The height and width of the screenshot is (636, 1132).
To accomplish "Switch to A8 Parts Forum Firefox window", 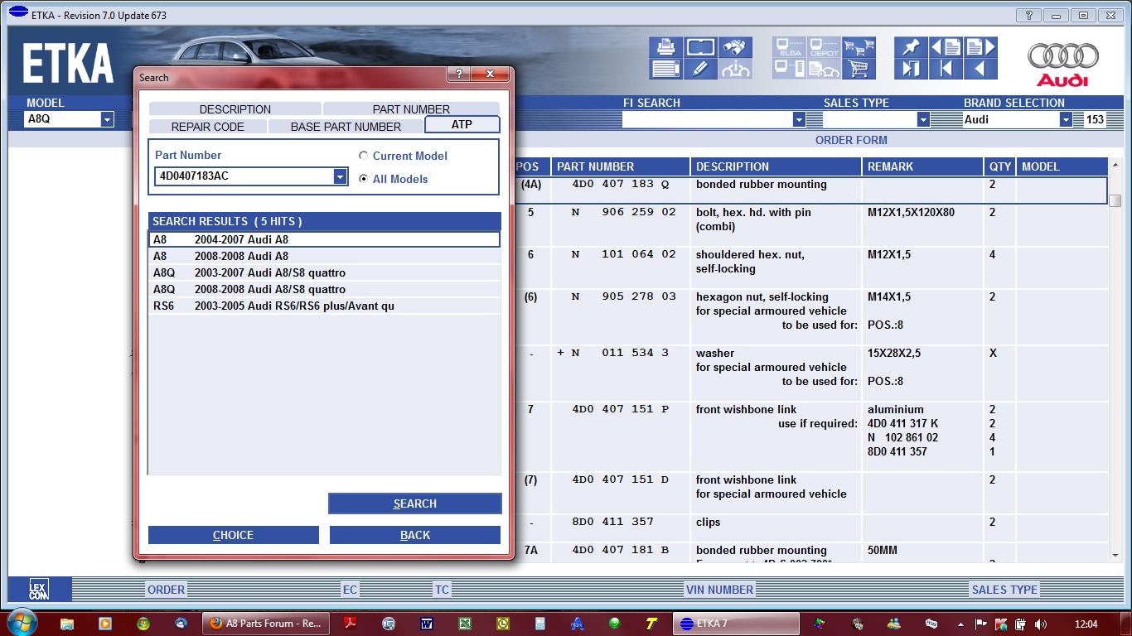I will click(x=266, y=624).
